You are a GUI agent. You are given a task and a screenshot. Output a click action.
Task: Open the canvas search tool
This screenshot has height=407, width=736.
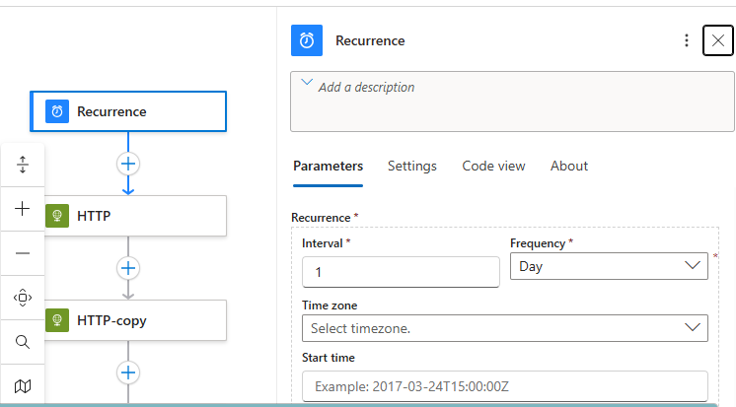pyautogui.click(x=23, y=342)
